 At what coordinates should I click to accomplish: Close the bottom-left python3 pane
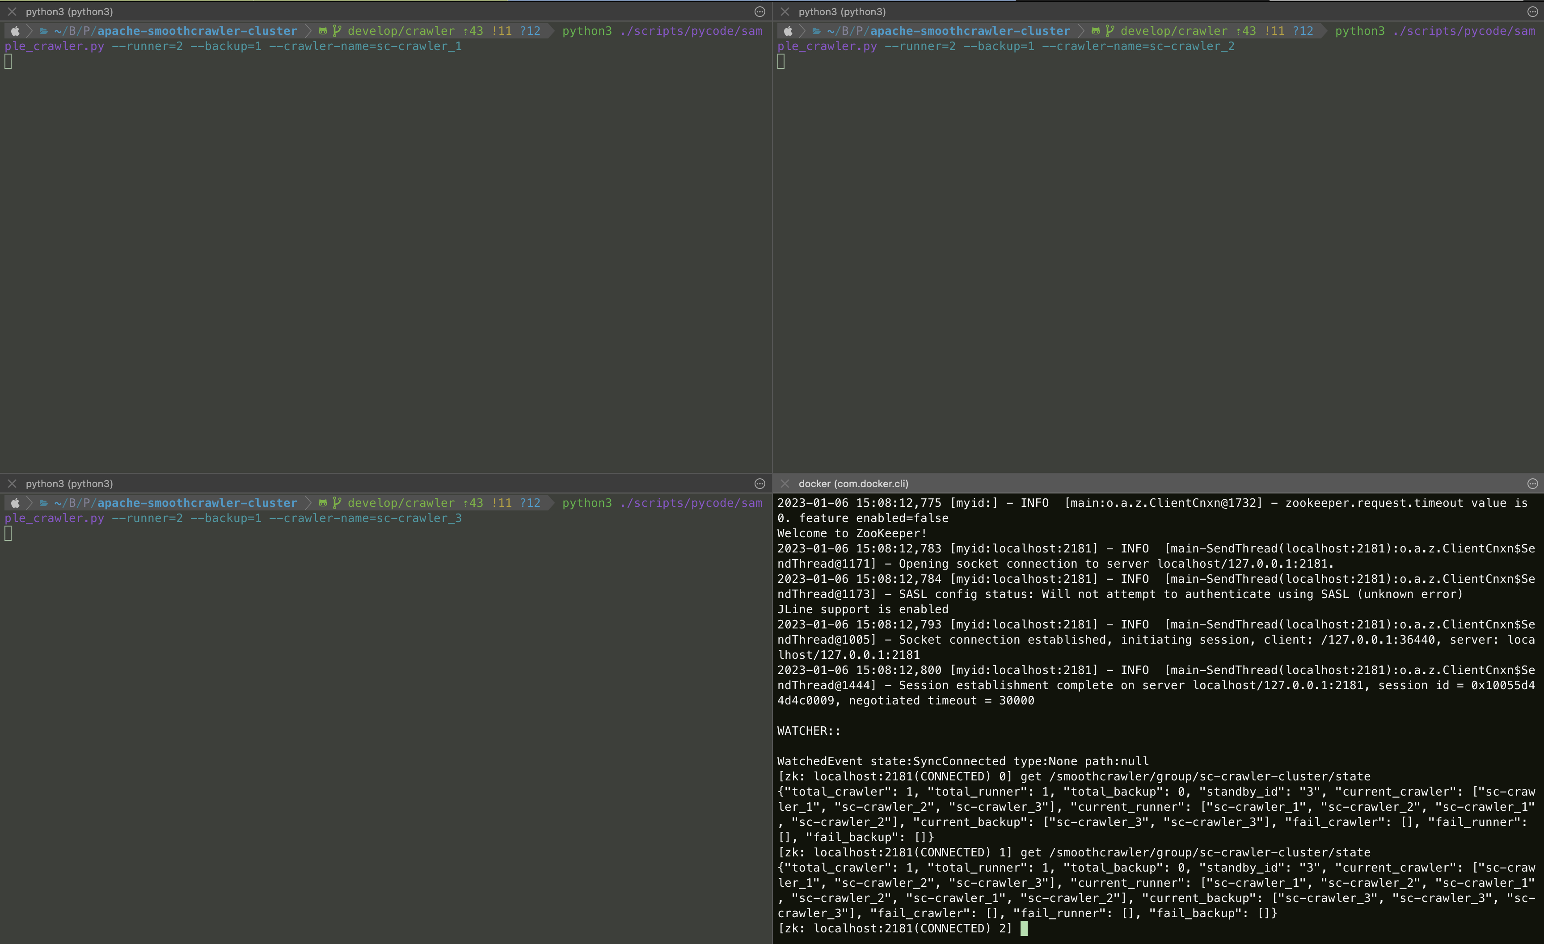12,484
